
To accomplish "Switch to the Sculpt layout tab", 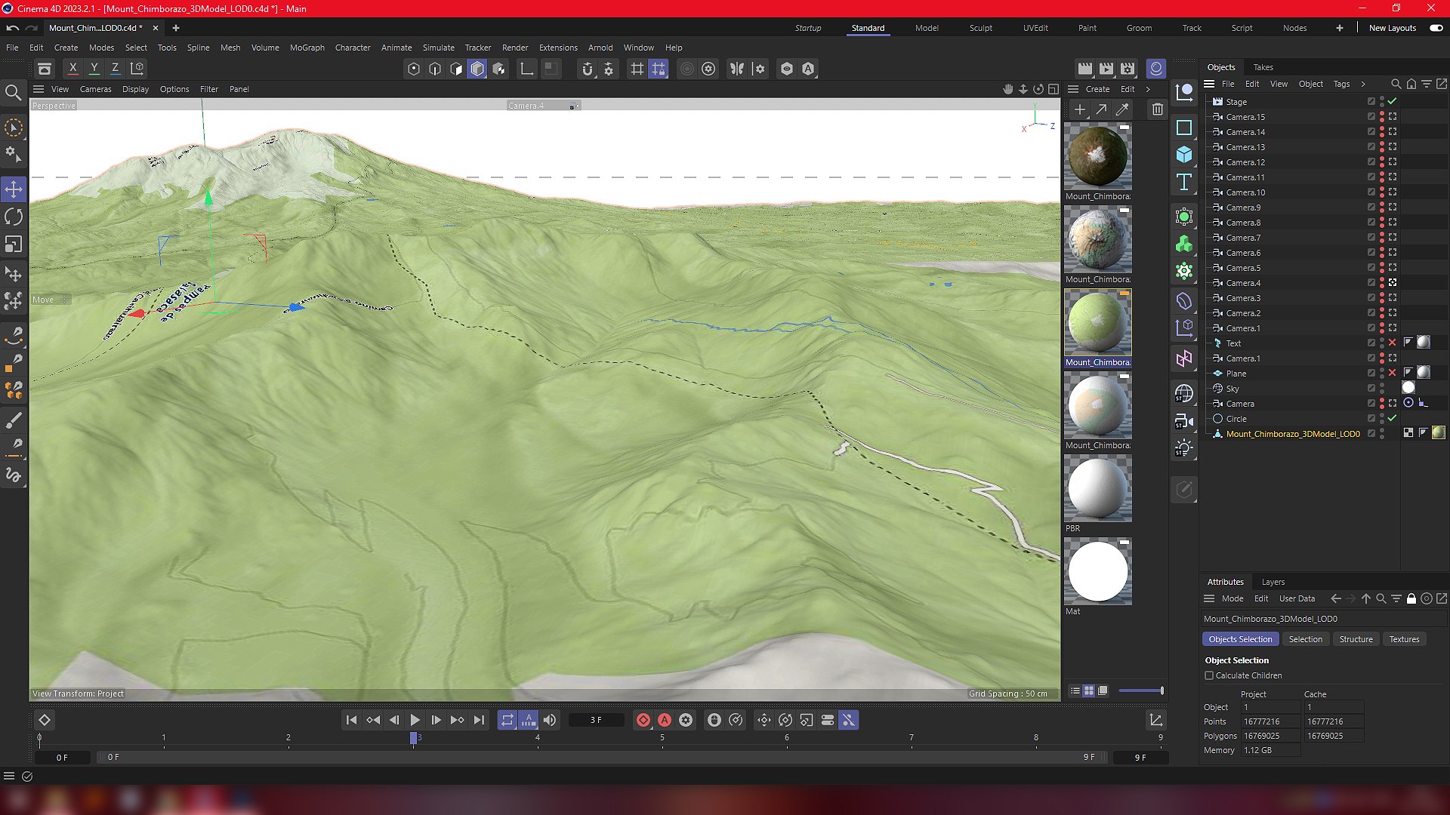I will click(x=981, y=28).
